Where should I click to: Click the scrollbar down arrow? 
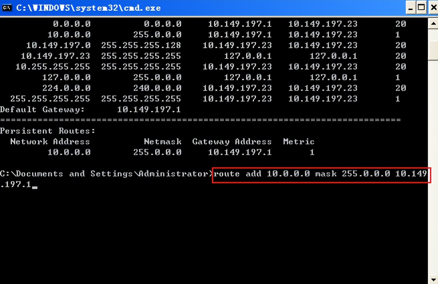pyautogui.click(x=433, y=279)
